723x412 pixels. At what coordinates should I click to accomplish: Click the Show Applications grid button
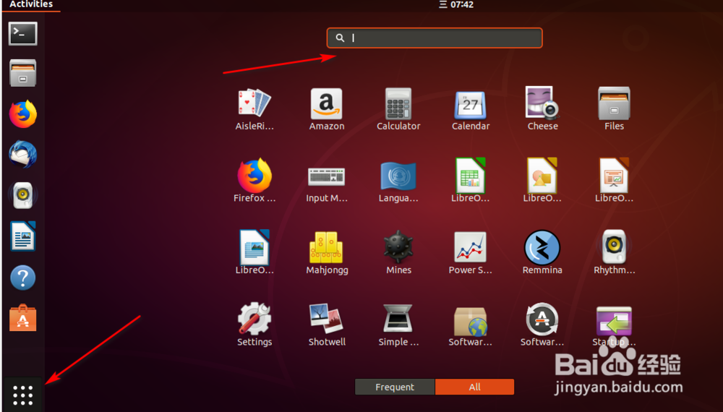click(x=22, y=395)
